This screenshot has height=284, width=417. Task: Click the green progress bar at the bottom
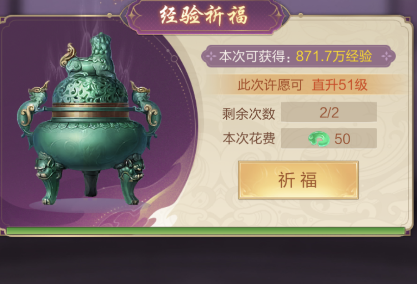pyautogui.click(x=205, y=231)
